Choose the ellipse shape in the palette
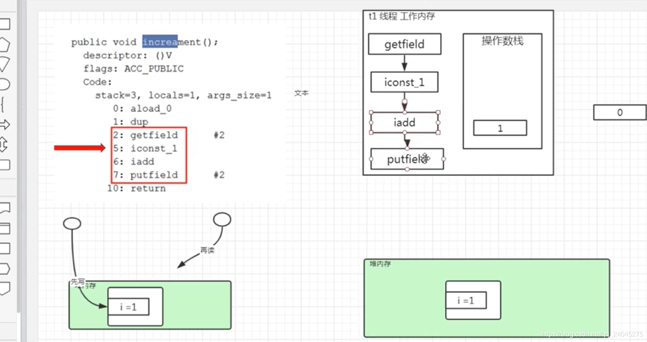647x342 pixels. [x=4, y=84]
